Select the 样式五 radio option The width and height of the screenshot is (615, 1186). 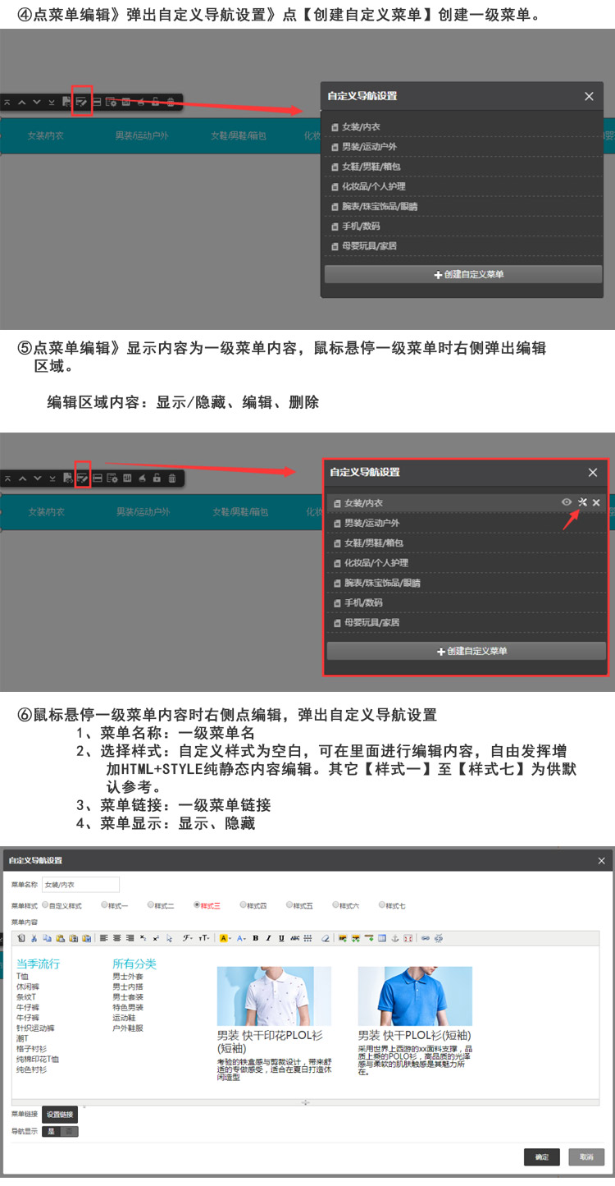tap(289, 905)
